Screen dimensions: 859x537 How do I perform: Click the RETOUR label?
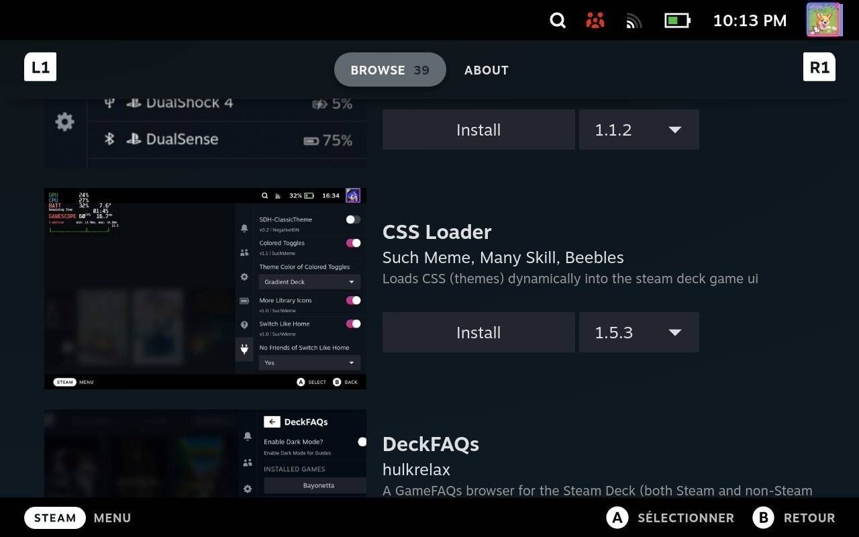point(809,518)
